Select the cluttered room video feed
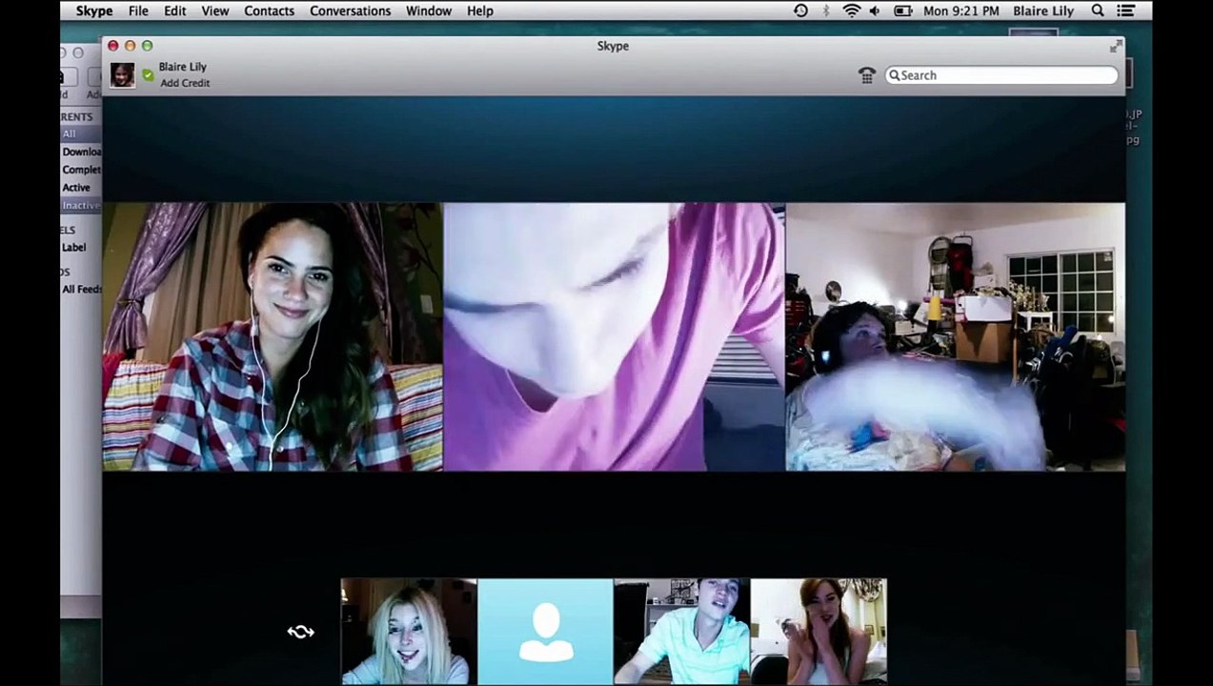Screen dimensions: 1213x686 tap(956, 336)
